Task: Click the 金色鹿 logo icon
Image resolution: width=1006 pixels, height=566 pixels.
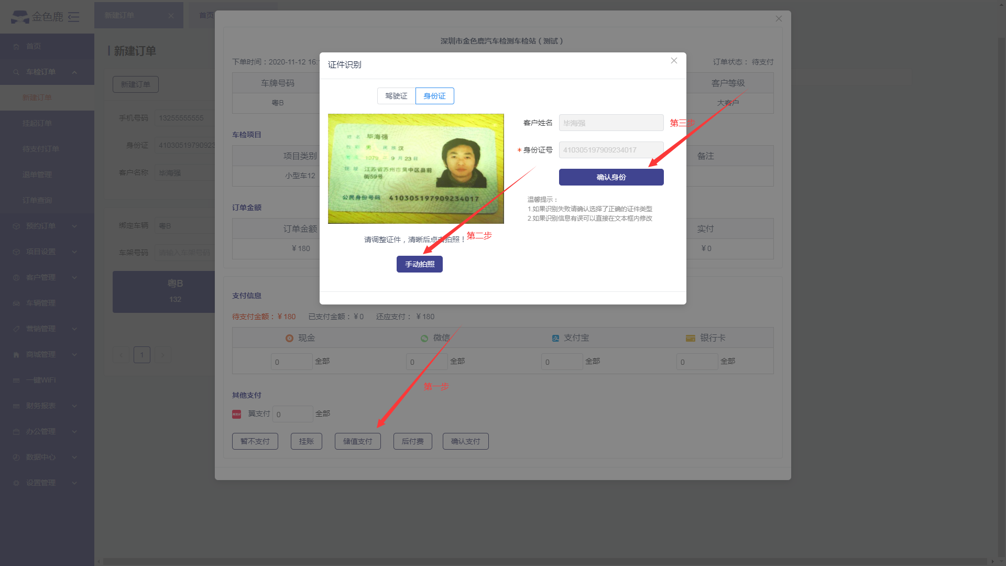Action: tap(20, 17)
